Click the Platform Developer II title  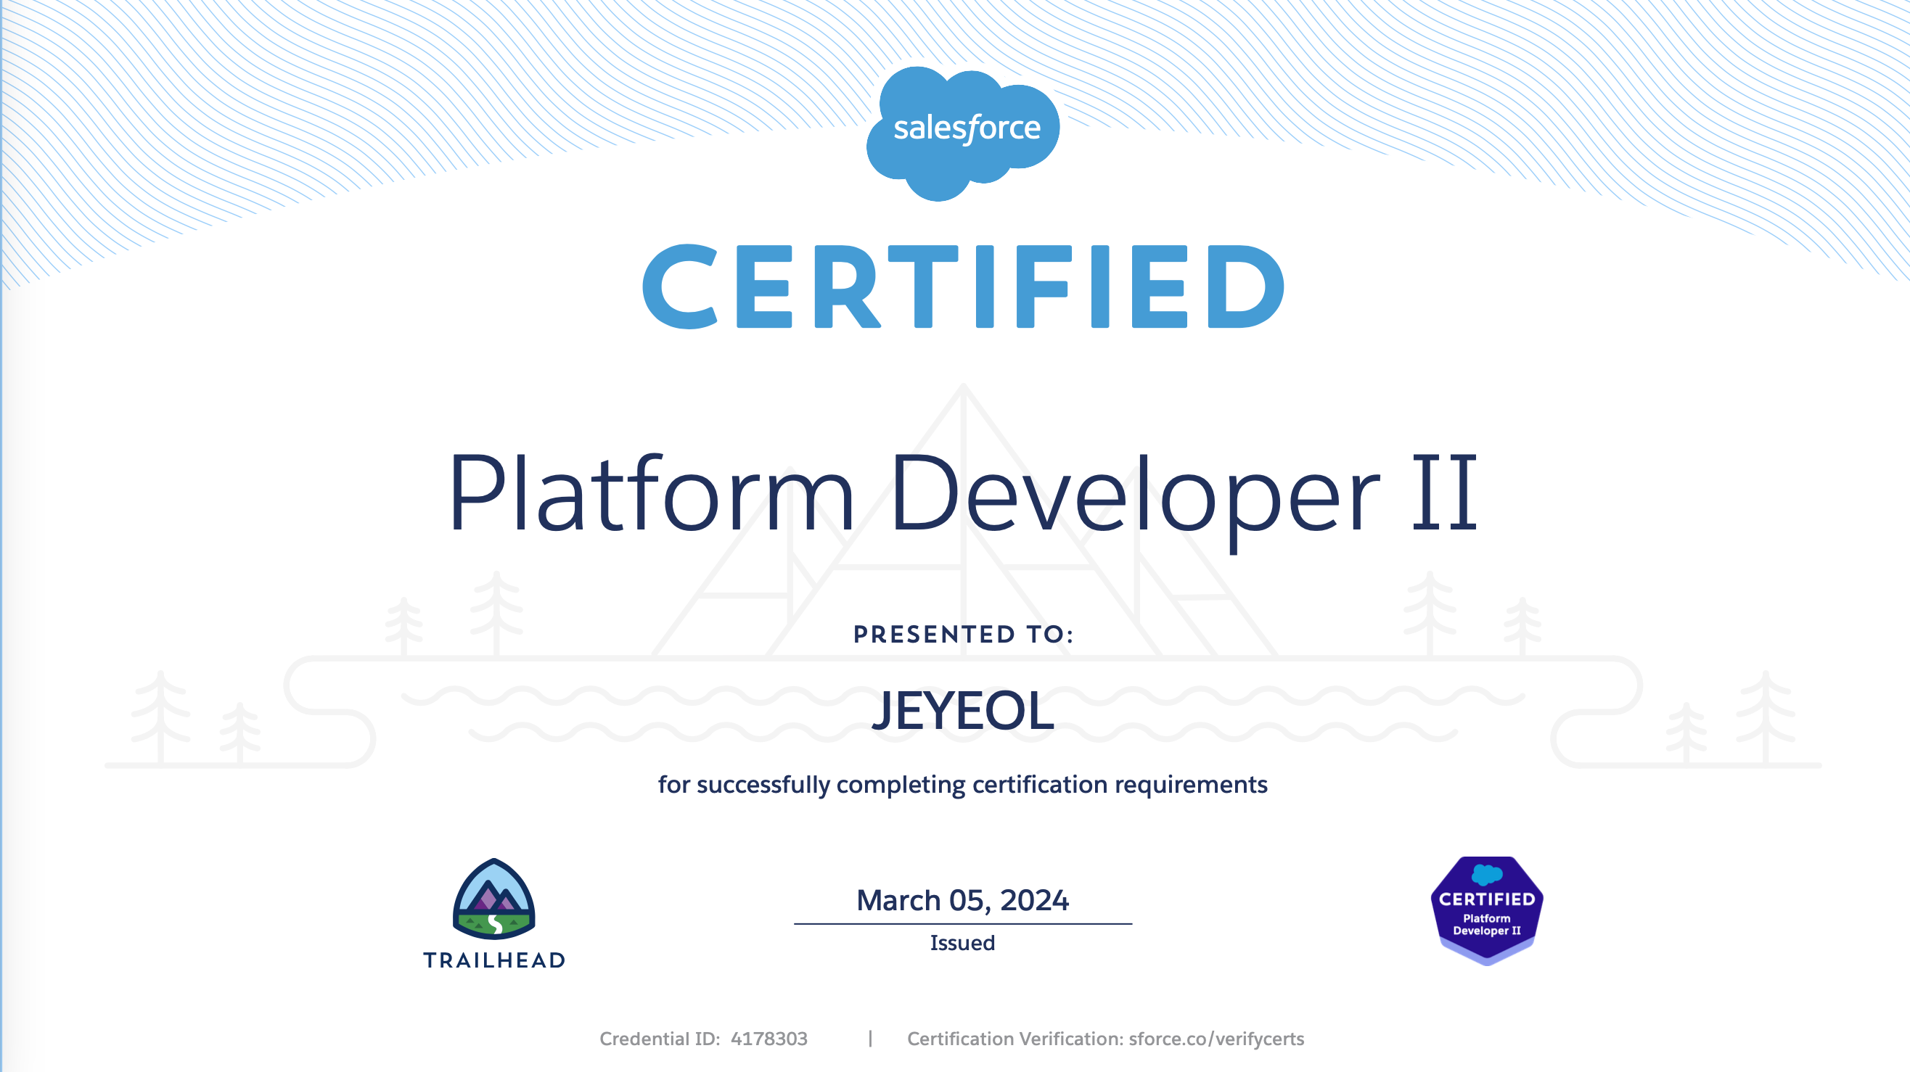tap(962, 492)
